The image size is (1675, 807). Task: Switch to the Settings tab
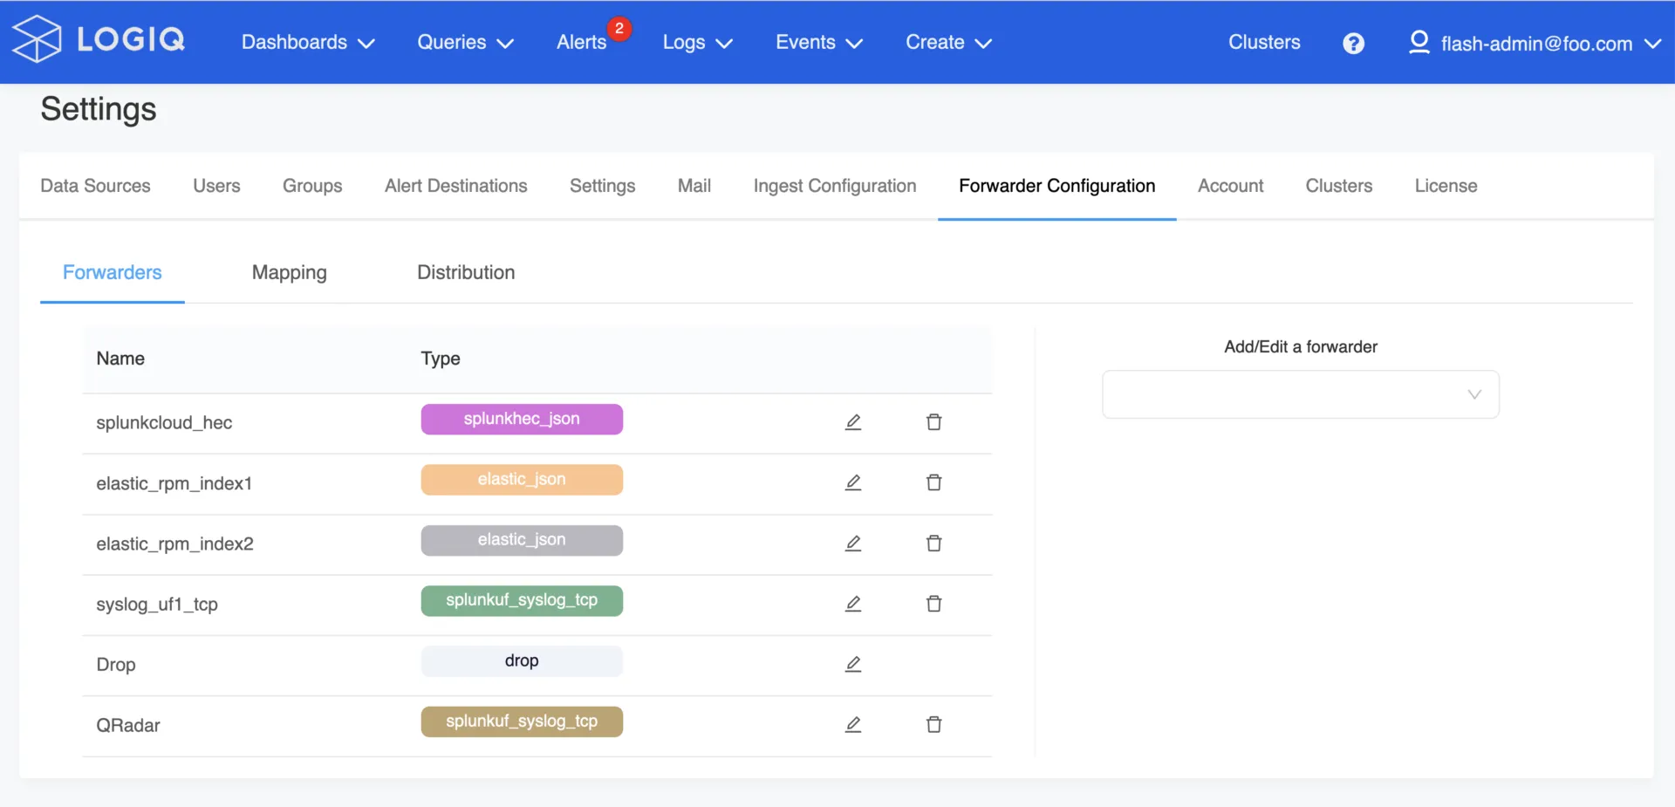[x=602, y=186]
